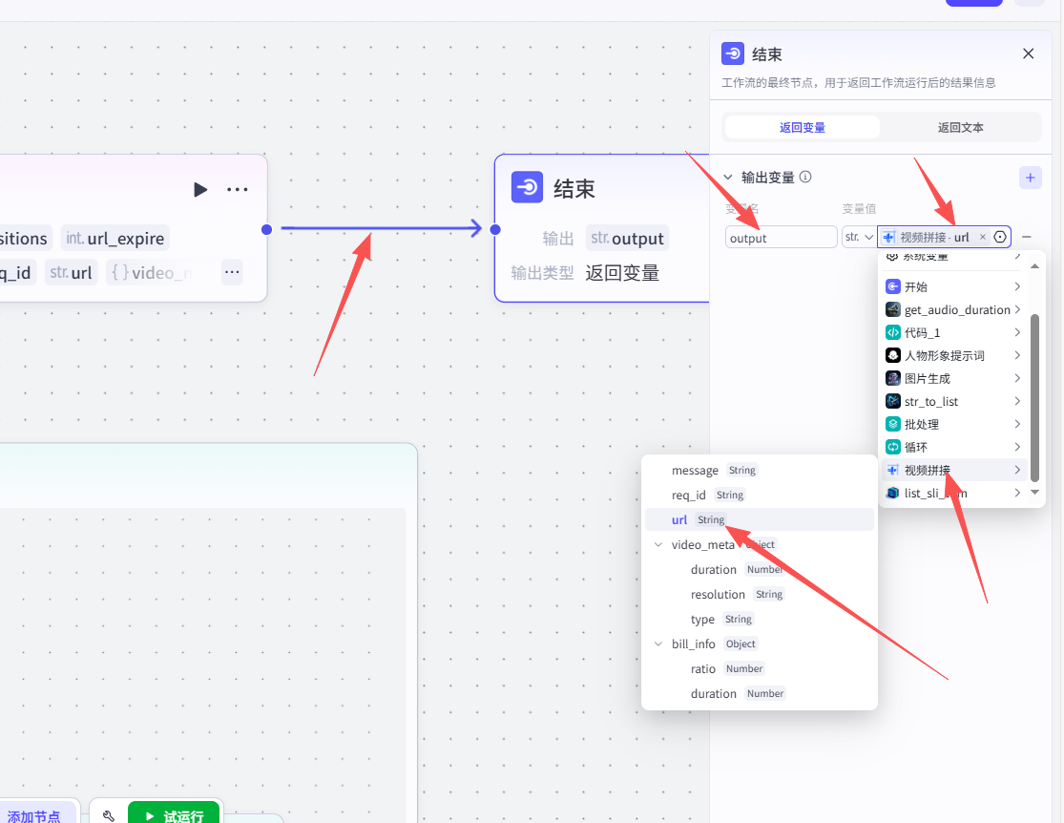
Task: Click the output variable name field
Action: (781, 238)
